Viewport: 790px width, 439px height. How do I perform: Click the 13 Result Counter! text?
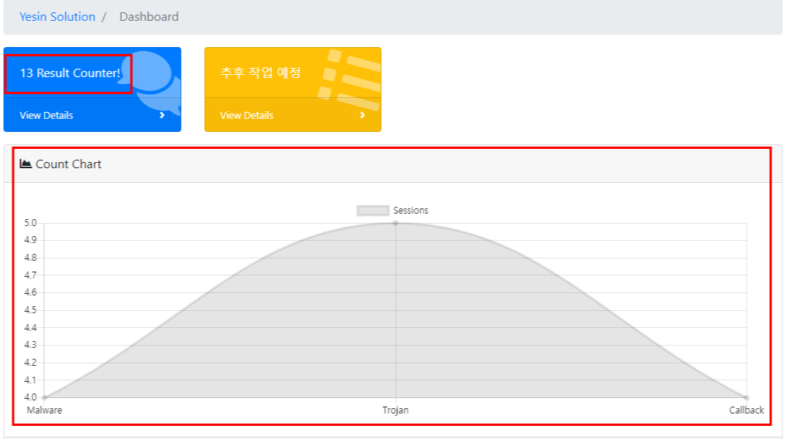coord(70,73)
